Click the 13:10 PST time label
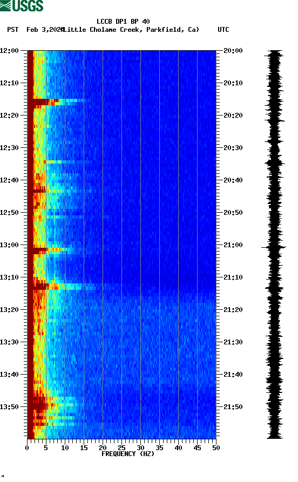 9,277
